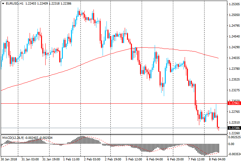Viewport: 241px width, 163px height.
Task: Click the 1.24540 price scale value
Action: (234, 37)
